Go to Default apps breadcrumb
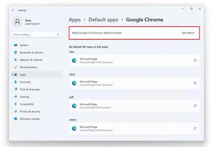213x147 pixels. [103, 20]
